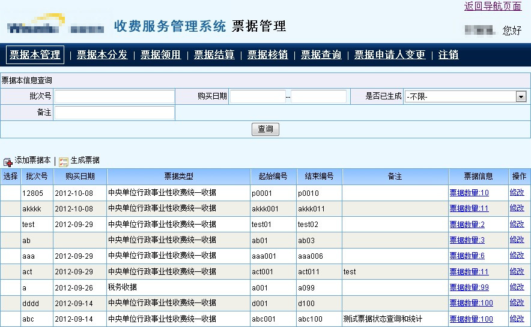
Task: Click the 购买日期 end date field
Action: 318,96
